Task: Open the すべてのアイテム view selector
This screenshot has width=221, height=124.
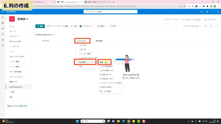Action: tap(192, 26)
